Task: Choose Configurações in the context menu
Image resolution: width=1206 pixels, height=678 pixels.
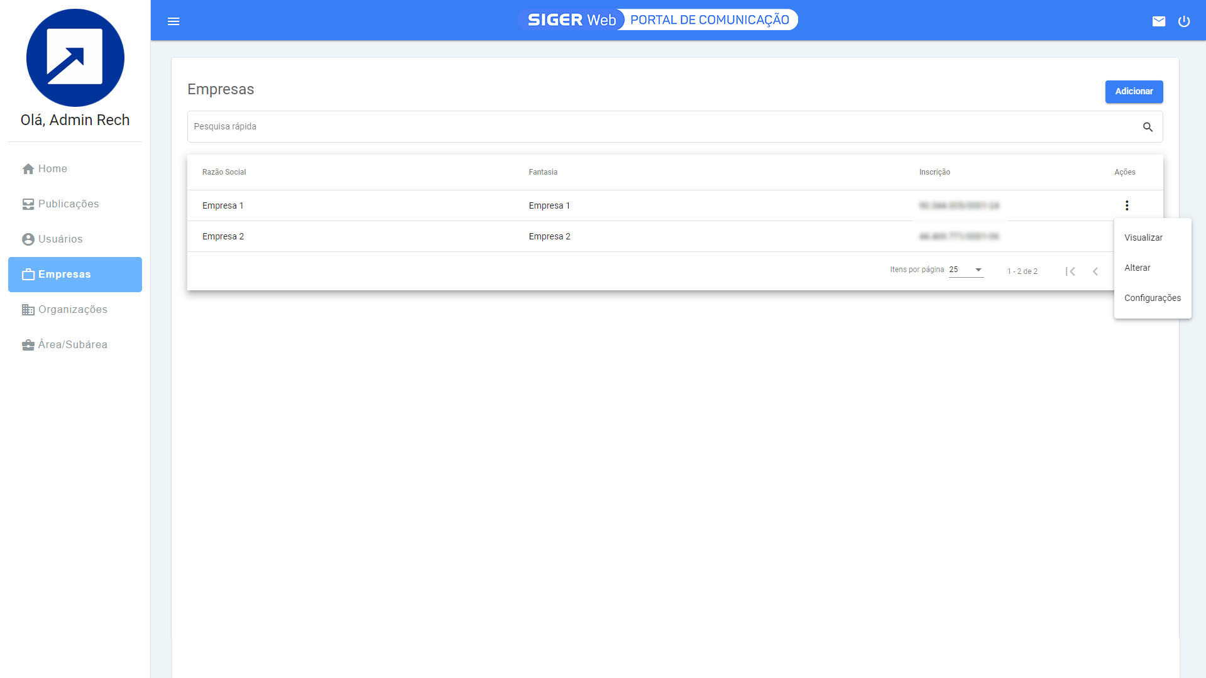Action: tap(1153, 298)
